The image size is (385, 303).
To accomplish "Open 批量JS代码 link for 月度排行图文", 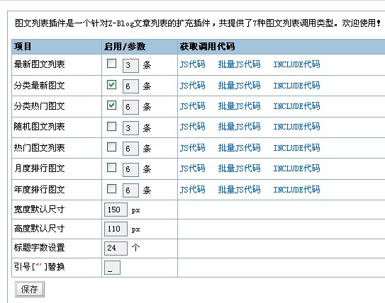I will coord(240,168).
